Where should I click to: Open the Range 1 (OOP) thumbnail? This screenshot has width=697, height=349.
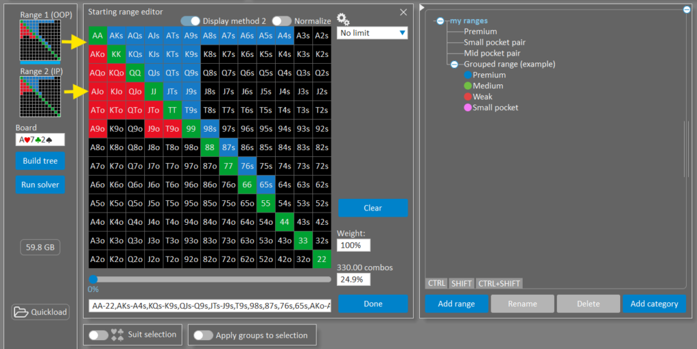click(x=40, y=41)
